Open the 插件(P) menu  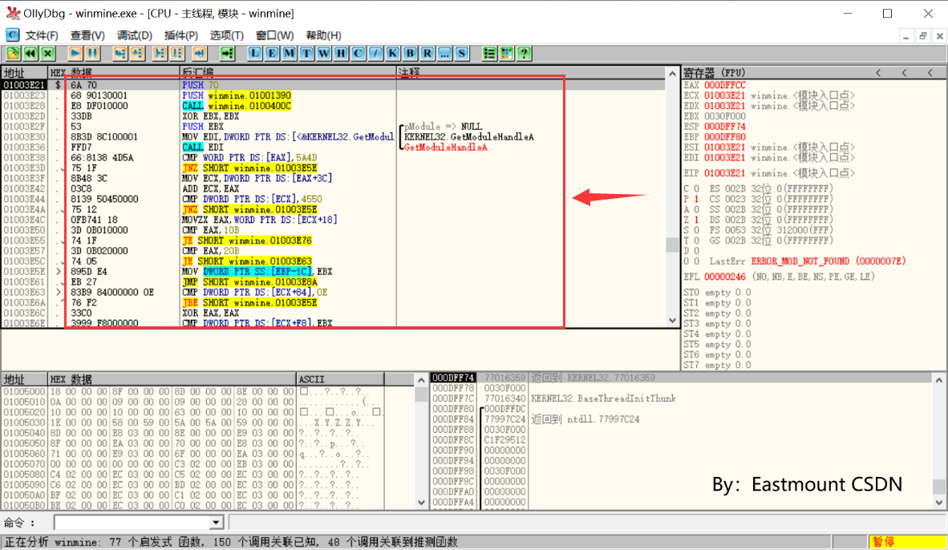(180, 35)
